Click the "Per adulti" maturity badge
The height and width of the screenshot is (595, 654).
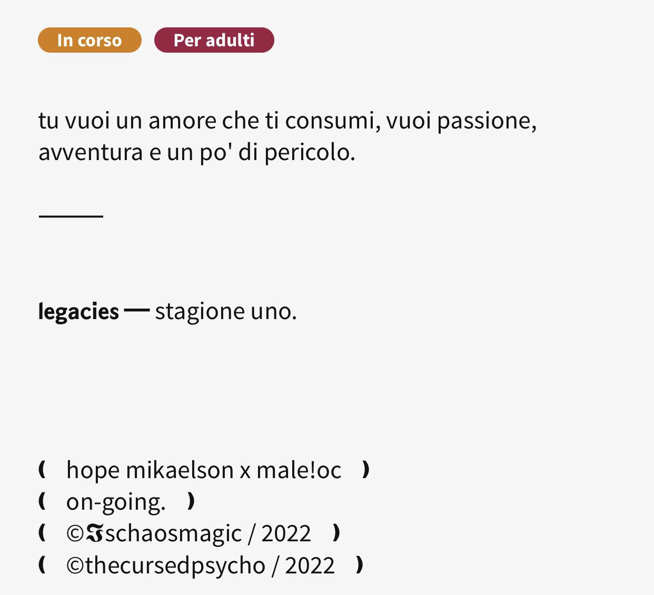(214, 40)
